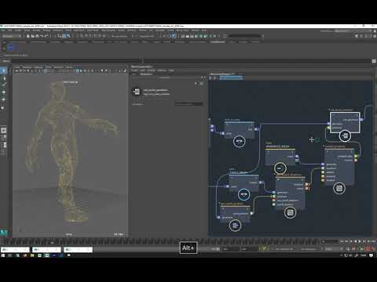Activate the Move tool in toolbox
Viewport: 377px width, 282px height.
[4, 92]
